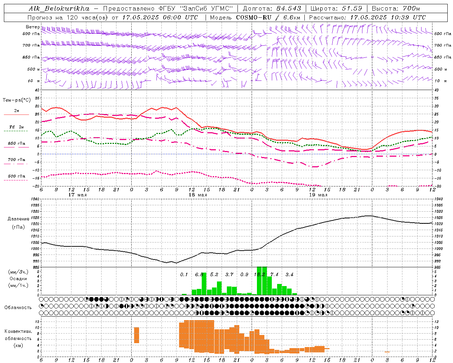Click the 700 гПа temperature legend dash-dot line
This screenshot has width=453, height=363.
pyautogui.click(x=16, y=164)
